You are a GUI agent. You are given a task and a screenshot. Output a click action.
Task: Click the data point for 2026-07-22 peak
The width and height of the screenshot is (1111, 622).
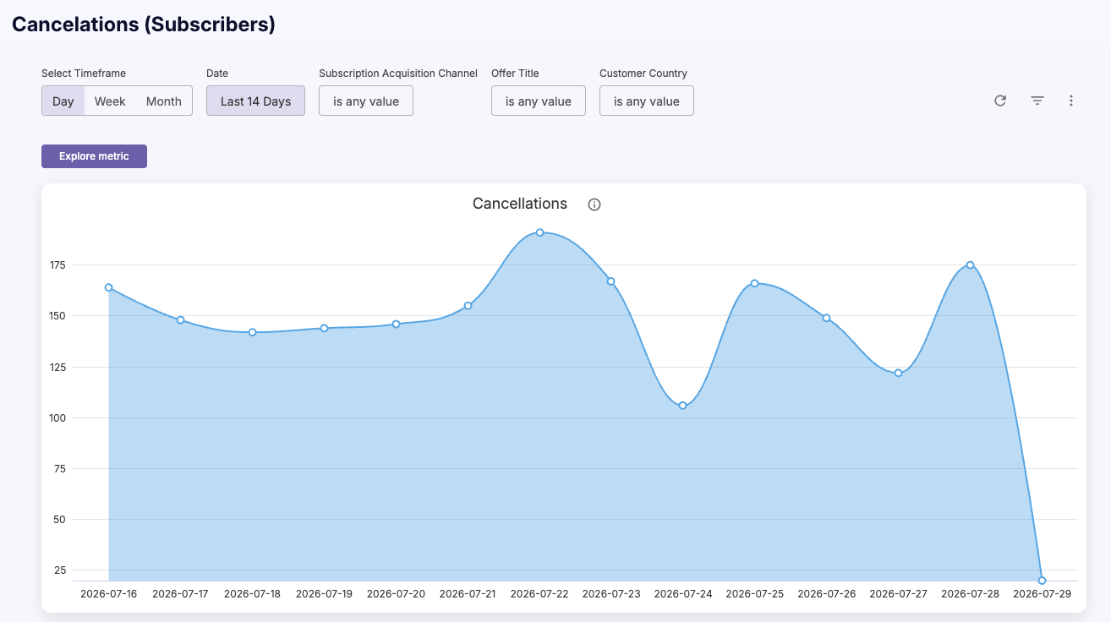[539, 232]
